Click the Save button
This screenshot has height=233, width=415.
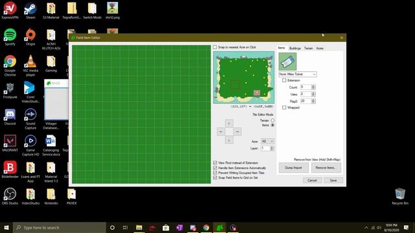click(333, 181)
